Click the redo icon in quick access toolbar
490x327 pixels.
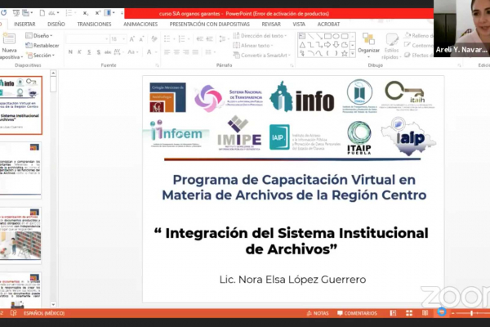(x=4, y=13)
